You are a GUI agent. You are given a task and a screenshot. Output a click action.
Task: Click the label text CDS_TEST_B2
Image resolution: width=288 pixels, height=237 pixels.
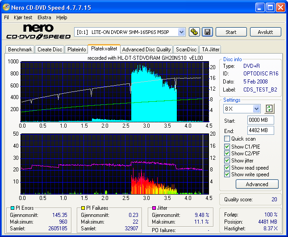[260, 90]
